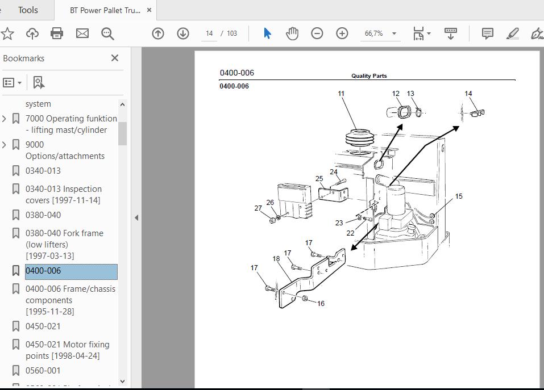The width and height of the screenshot is (544, 390).
Task: Go to previous page with up arrow
Action: point(158,33)
